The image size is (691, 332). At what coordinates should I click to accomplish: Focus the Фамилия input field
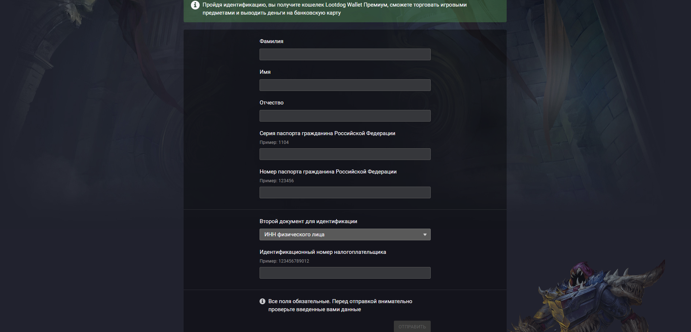(x=345, y=54)
